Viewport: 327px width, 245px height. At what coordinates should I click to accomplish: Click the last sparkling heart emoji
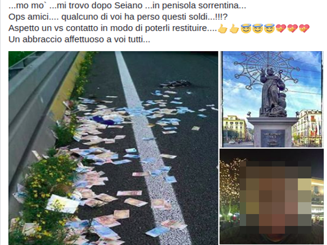coord(304,28)
